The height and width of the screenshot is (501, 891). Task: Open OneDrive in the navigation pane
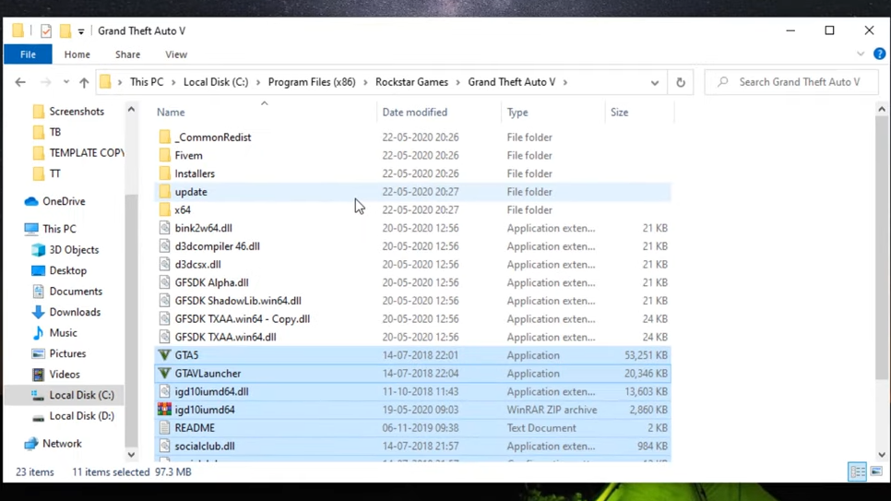[64, 201]
